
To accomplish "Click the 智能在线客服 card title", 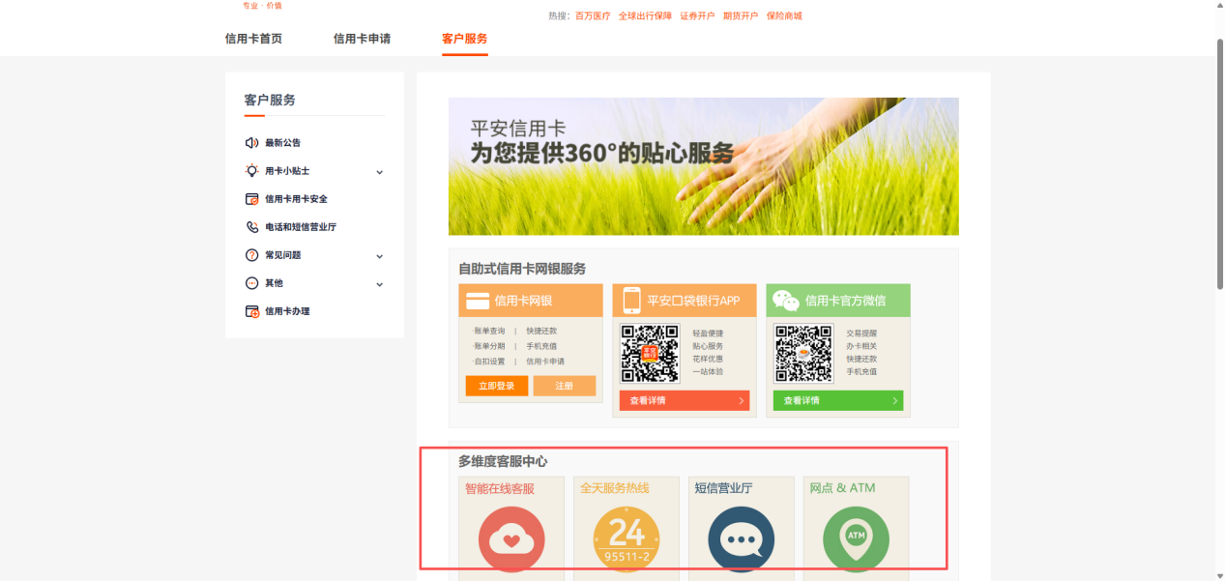I will [x=500, y=489].
